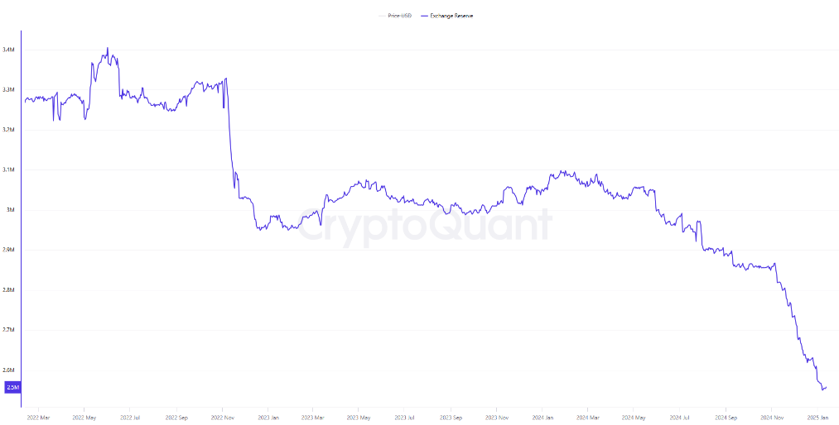839x425 pixels.
Task: Select the 2024 Jan date on x-axis
Action: pyautogui.click(x=543, y=418)
